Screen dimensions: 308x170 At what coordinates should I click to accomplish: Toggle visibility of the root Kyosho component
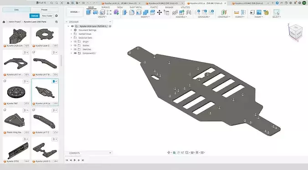click(72, 26)
